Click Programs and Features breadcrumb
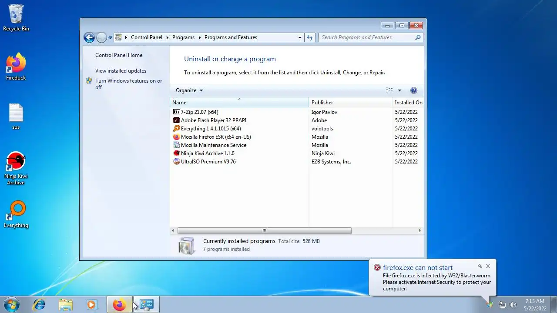This screenshot has width=557, height=313. [x=231, y=37]
